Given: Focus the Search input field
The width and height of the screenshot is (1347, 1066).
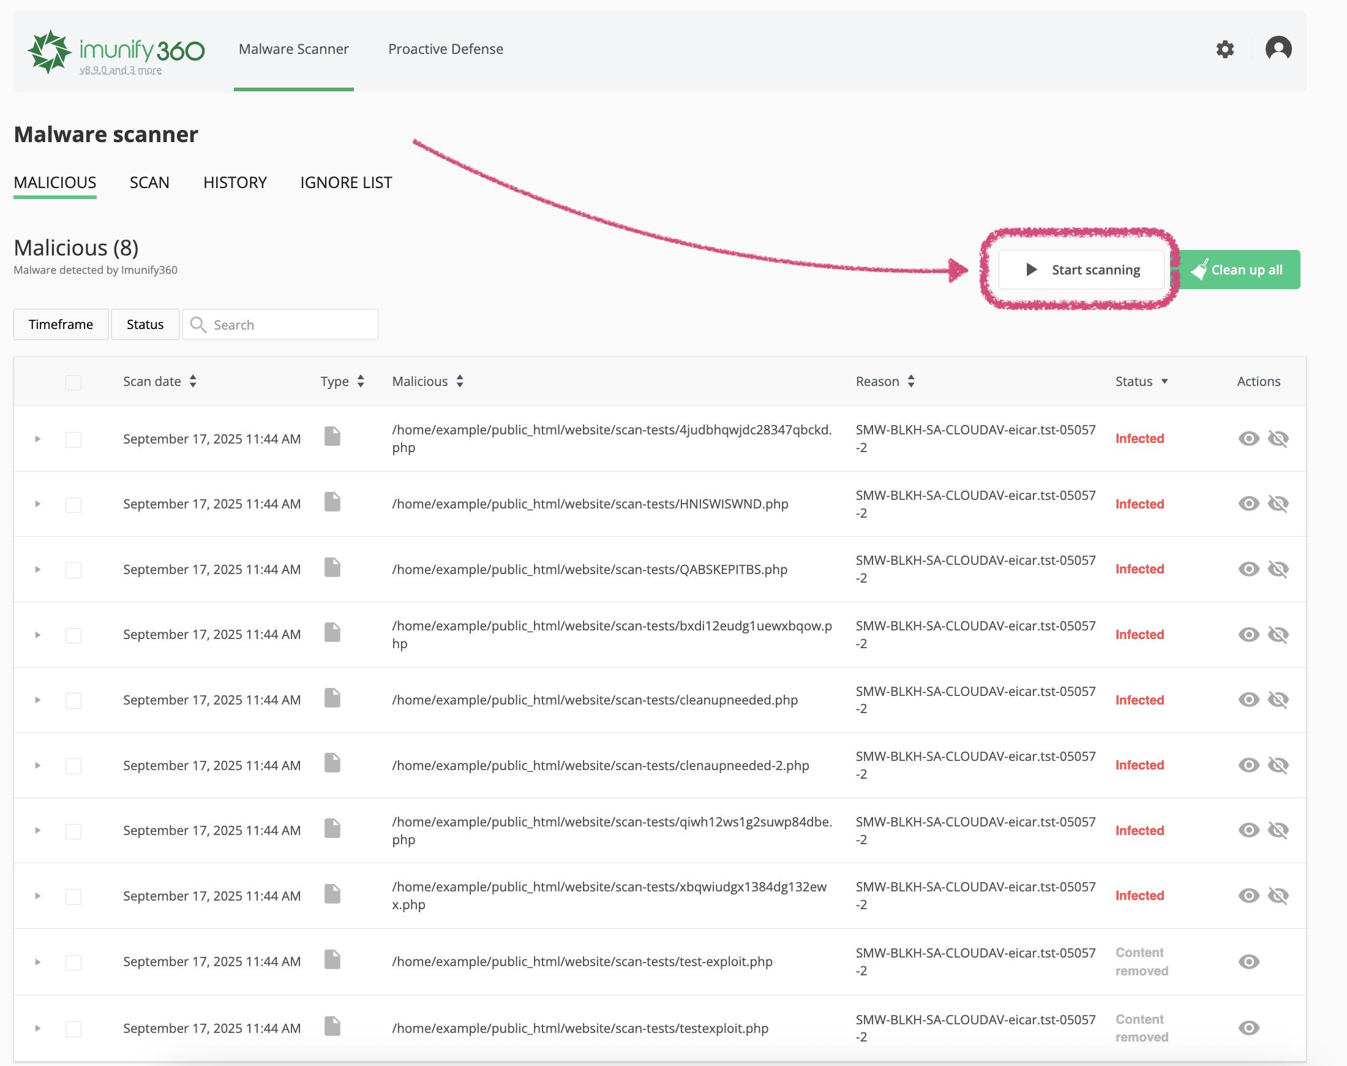Looking at the screenshot, I should 280,325.
